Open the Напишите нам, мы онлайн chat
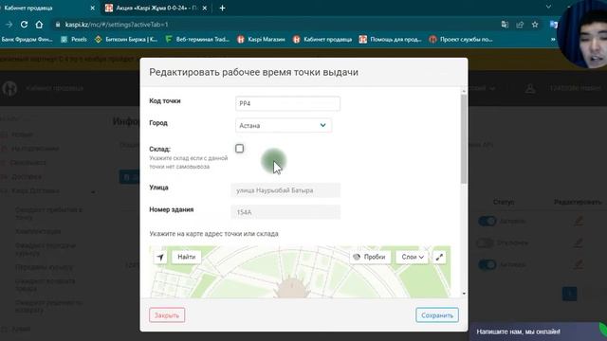 [x=538, y=332]
